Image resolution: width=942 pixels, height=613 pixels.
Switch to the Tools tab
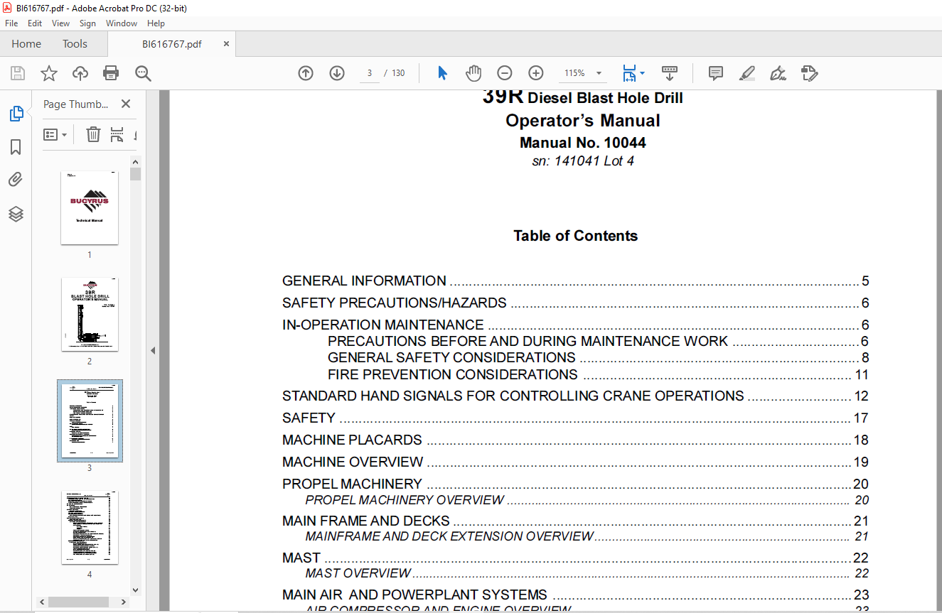[75, 44]
